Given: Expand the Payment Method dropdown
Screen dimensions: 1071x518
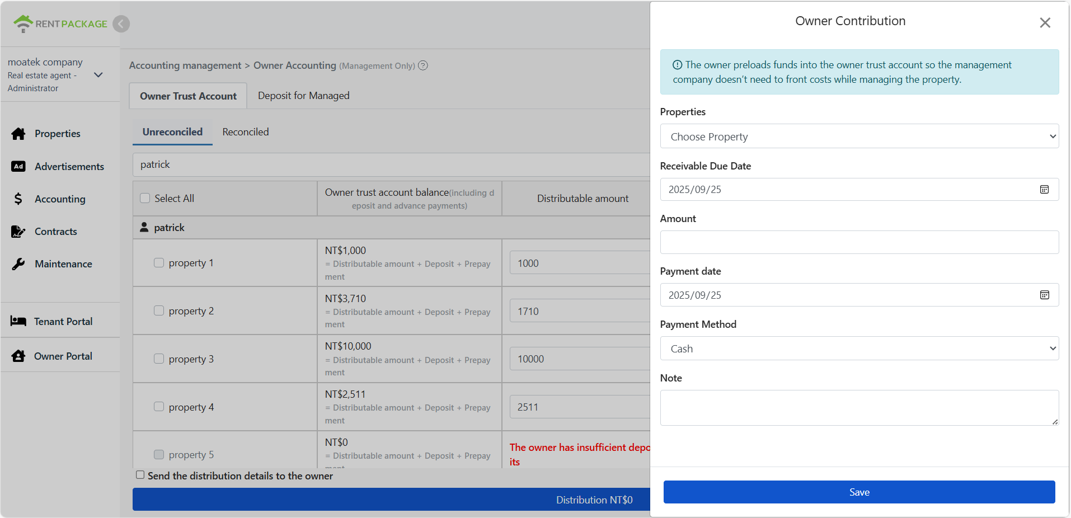Looking at the screenshot, I should pyautogui.click(x=859, y=349).
